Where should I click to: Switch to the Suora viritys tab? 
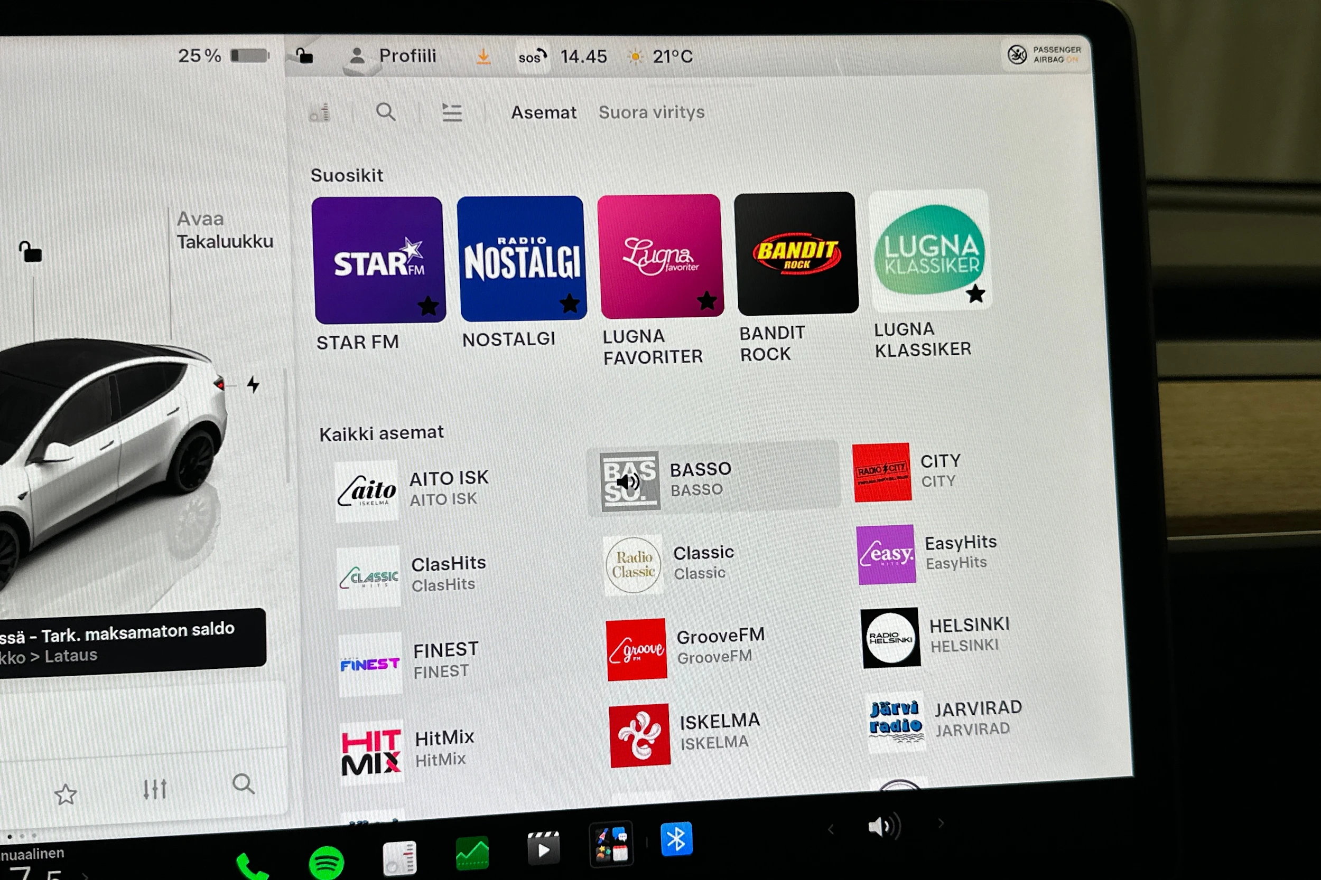pos(651,112)
